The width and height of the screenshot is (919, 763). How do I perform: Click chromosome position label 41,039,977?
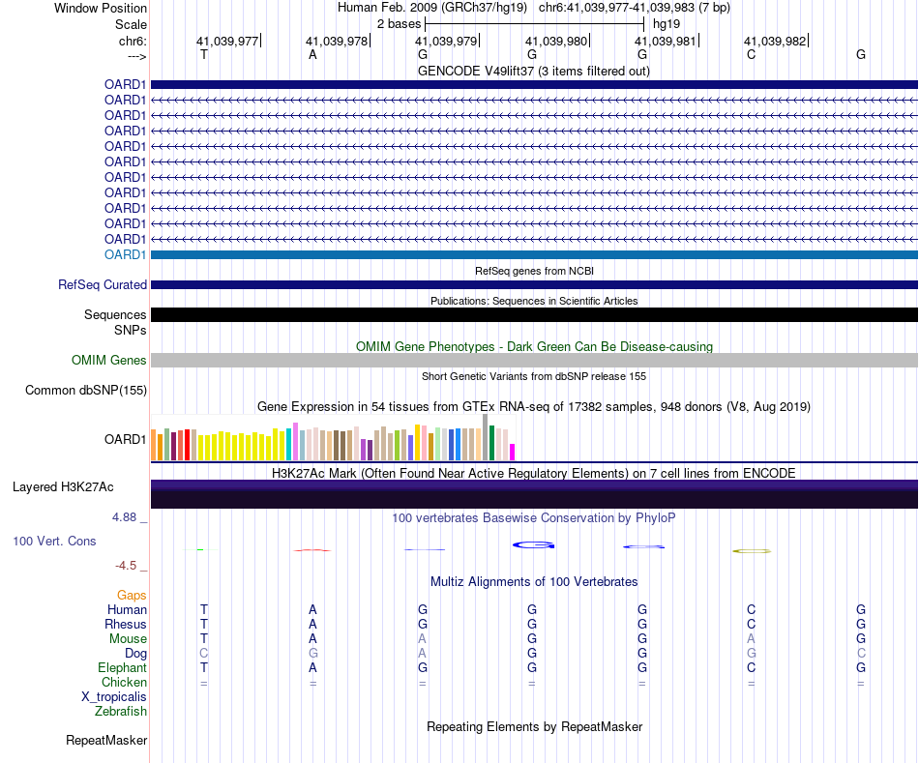click(x=226, y=41)
